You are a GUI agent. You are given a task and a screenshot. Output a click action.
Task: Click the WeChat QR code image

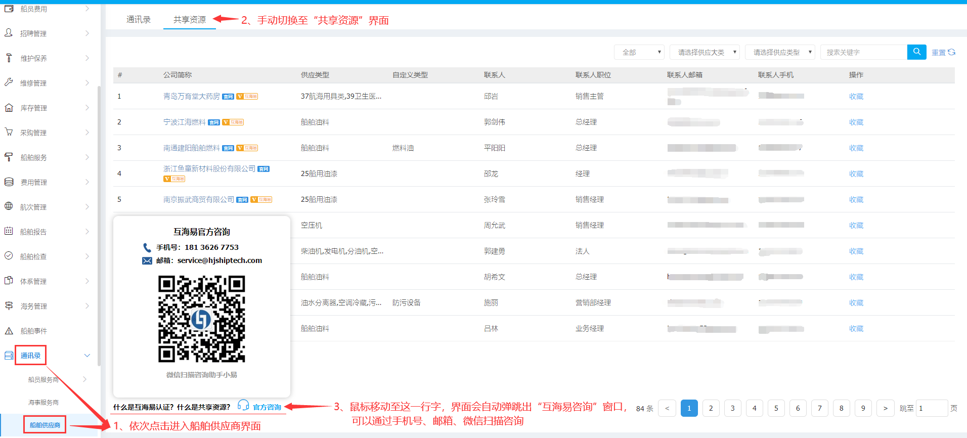(x=202, y=319)
